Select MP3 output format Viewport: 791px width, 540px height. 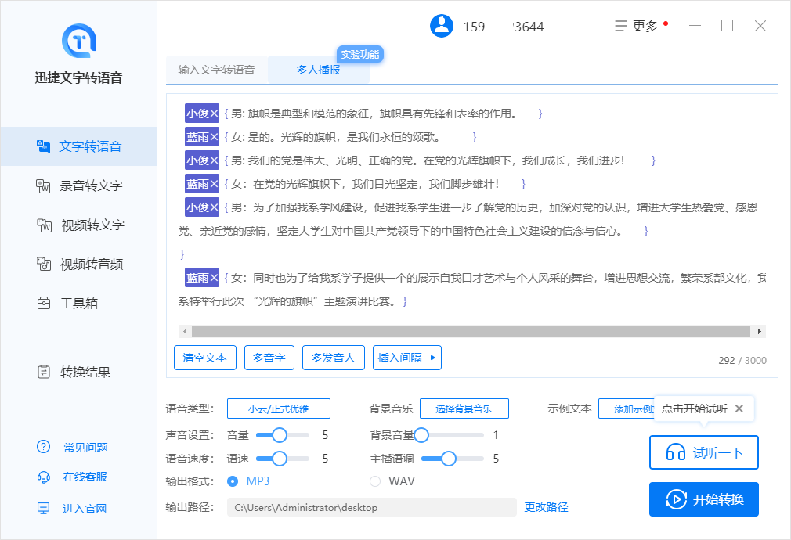pos(233,481)
